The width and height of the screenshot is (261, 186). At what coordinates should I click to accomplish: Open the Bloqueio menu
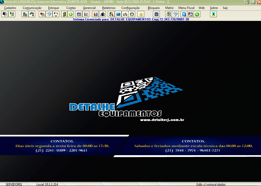[154, 8]
